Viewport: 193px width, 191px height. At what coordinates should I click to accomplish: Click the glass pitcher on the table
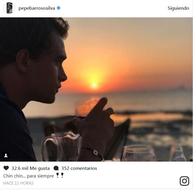click(61, 147)
